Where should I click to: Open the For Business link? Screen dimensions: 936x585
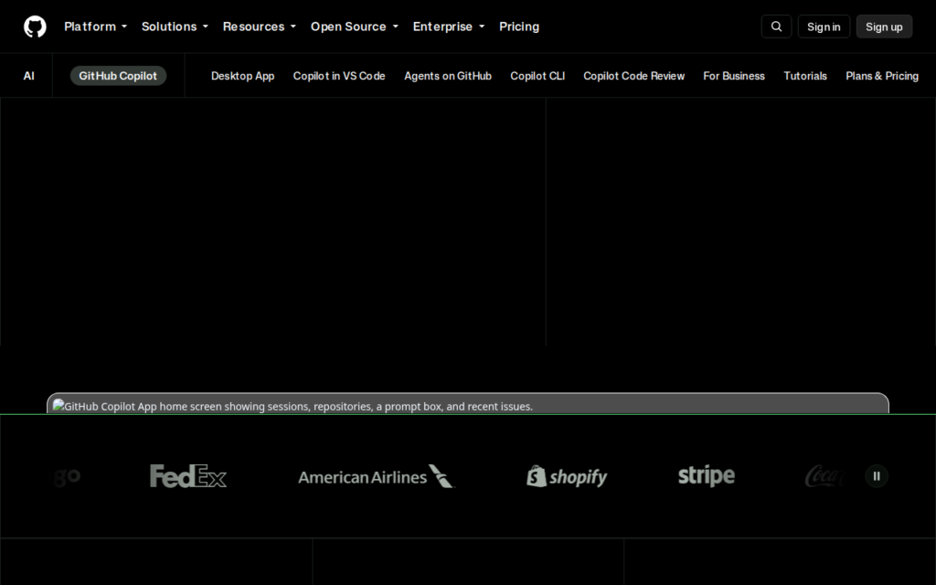[x=734, y=76]
